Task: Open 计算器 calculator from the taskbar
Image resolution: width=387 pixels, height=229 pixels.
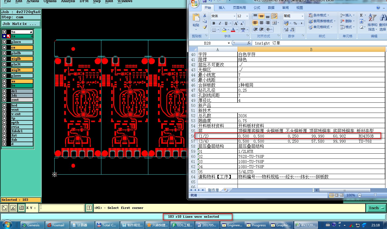Action: [82, 225]
